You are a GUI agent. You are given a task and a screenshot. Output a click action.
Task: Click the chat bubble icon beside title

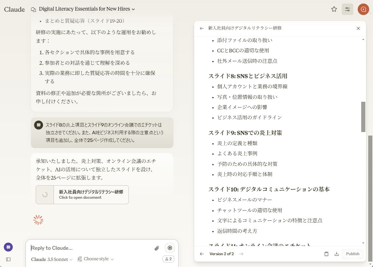coord(33,9)
